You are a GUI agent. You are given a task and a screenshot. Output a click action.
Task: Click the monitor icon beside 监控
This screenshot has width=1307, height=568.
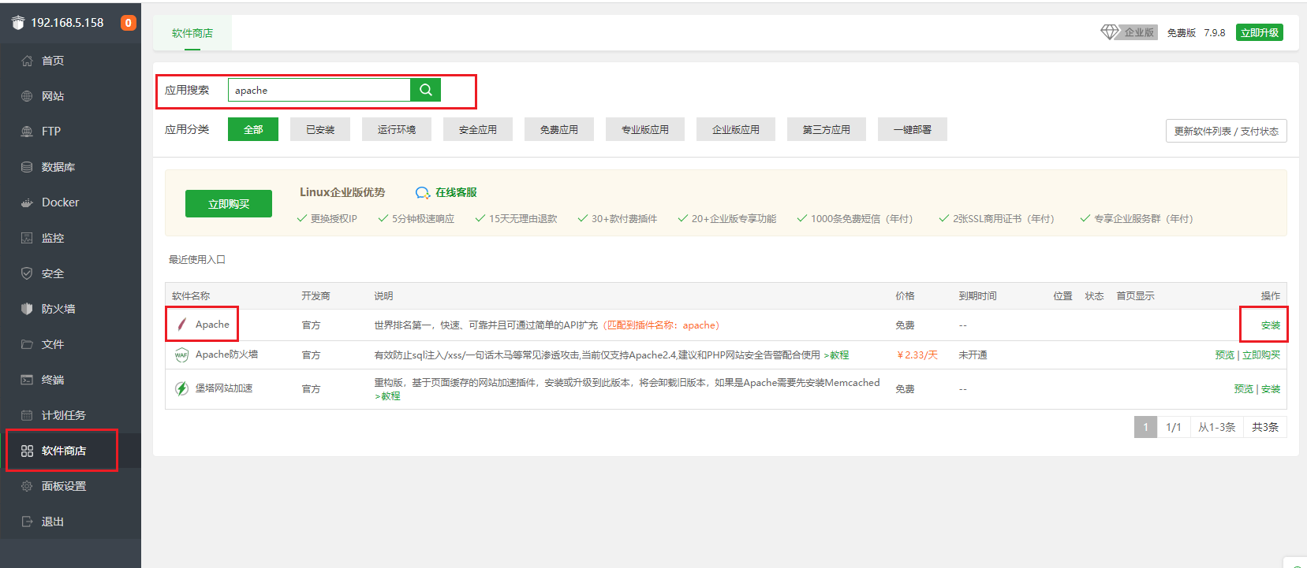click(27, 238)
